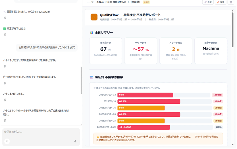Click the AI作成 badge

point(146,2)
